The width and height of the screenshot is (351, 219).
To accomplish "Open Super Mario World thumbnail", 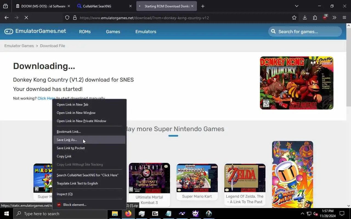I will pos(43,178).
